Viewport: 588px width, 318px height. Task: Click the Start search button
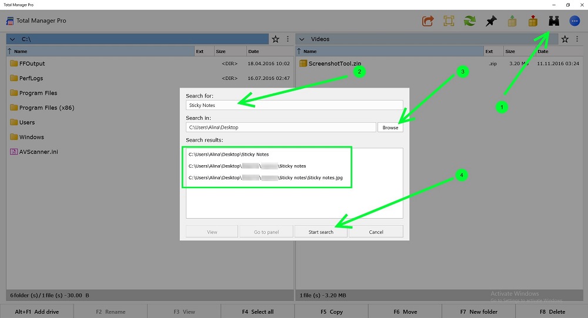321,232
